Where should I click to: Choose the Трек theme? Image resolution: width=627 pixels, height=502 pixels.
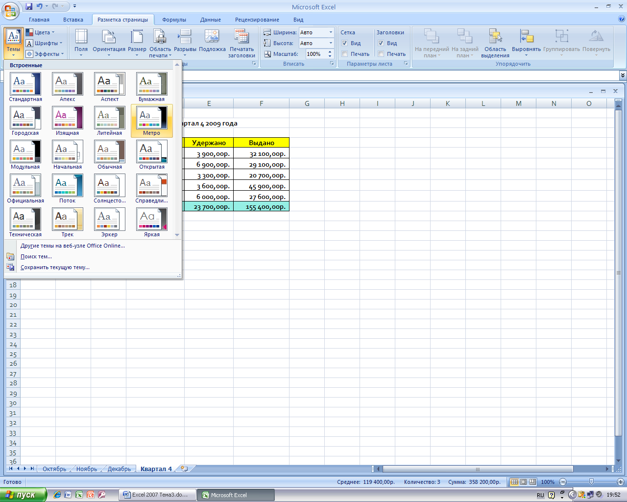[68, 222]
